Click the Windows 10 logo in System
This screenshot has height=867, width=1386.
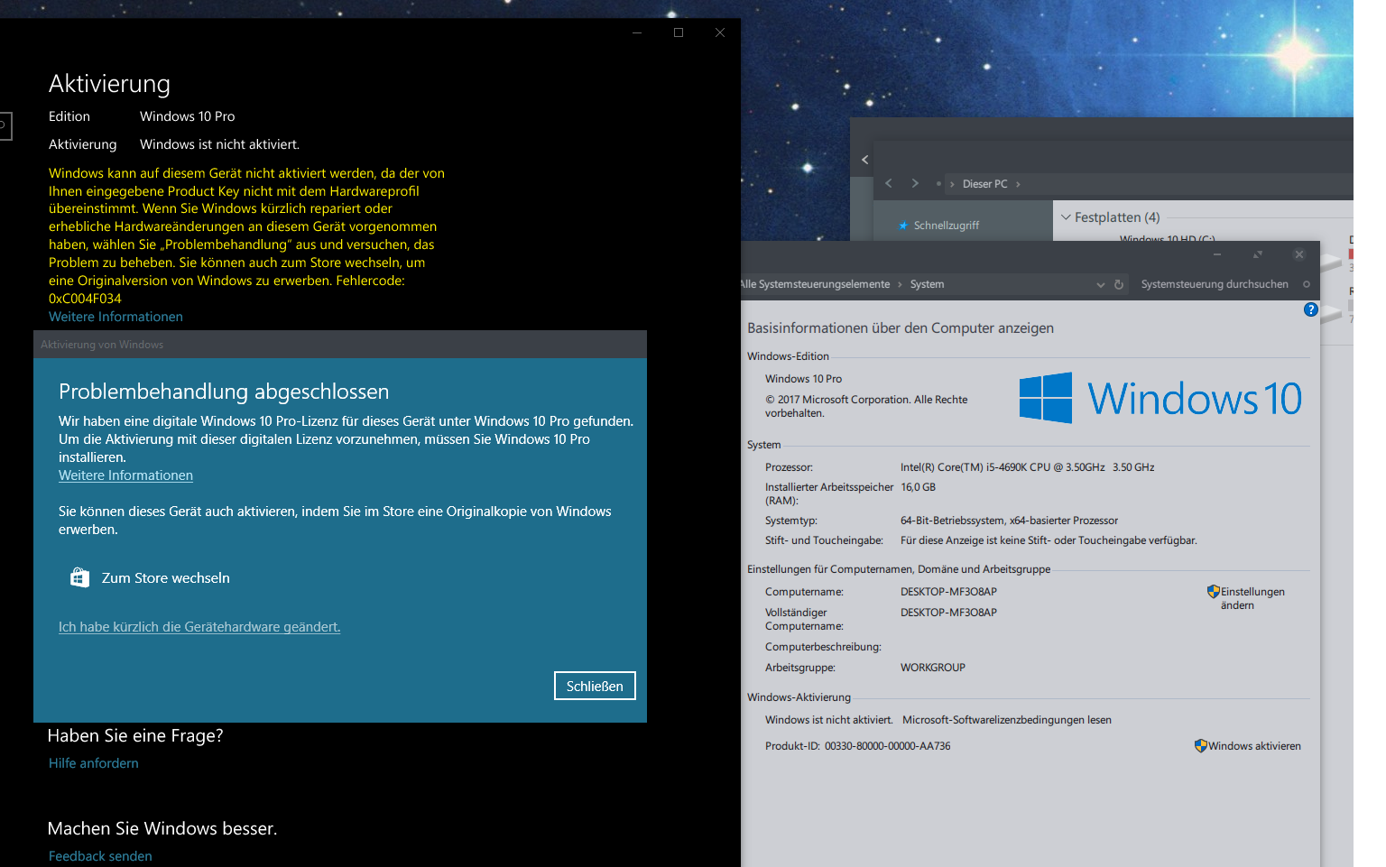click(1160, 398)
